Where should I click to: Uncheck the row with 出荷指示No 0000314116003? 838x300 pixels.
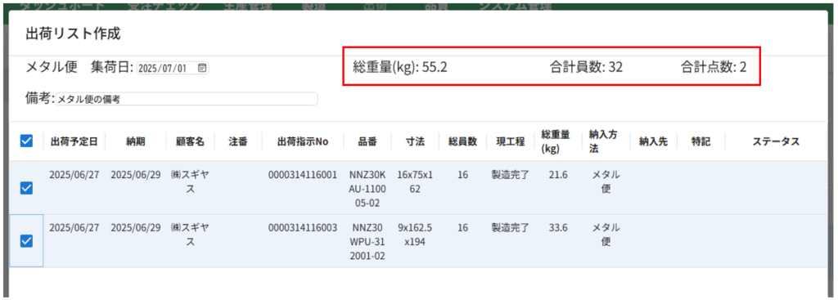26,241
